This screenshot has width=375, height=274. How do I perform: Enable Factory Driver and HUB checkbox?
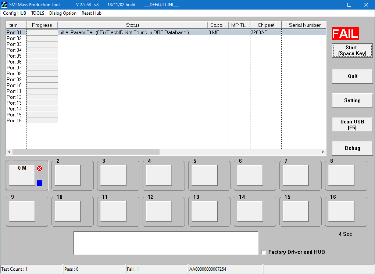(x=264, y=252)
